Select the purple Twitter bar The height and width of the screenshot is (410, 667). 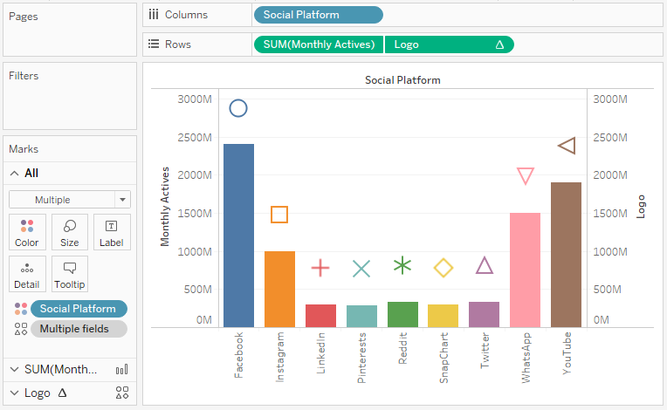[x=484, y=315]
